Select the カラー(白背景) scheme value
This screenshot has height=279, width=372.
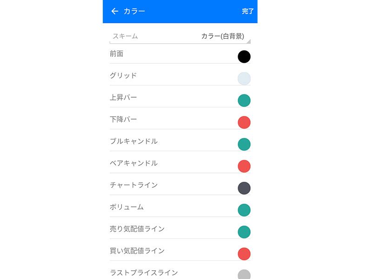(x=223, y=36)
